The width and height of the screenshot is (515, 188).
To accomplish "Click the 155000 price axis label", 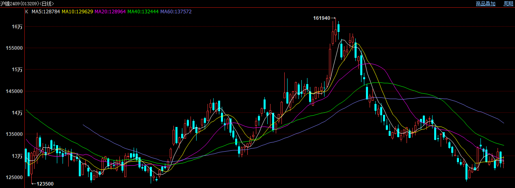I will [15, 48].
